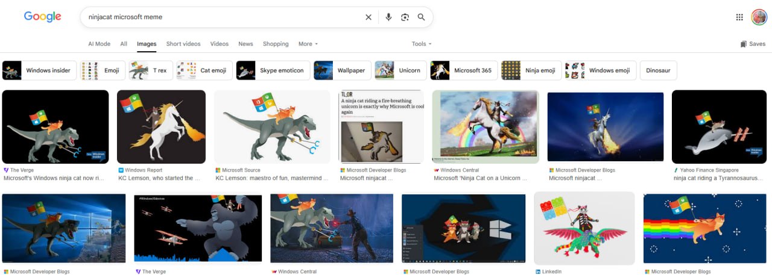
Task: Open the Shopping tab
Action: pyautogui.click(x=276, y=44)
